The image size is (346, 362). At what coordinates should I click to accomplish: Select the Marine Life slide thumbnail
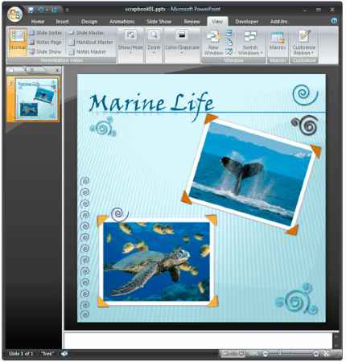36,99
